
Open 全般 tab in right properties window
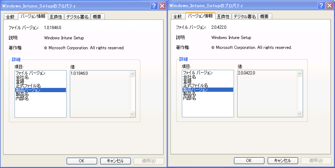click(x=178, y=16)
